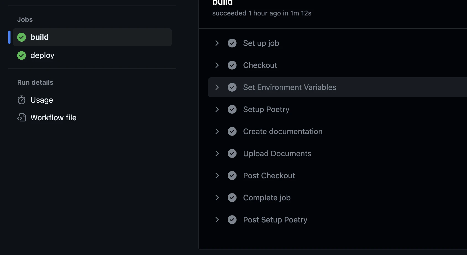
Task: Expand the Set up job step
Action: 217,43
